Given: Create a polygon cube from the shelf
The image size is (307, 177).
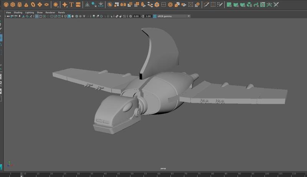Looking at the screenshot, I should click(13, 5).
